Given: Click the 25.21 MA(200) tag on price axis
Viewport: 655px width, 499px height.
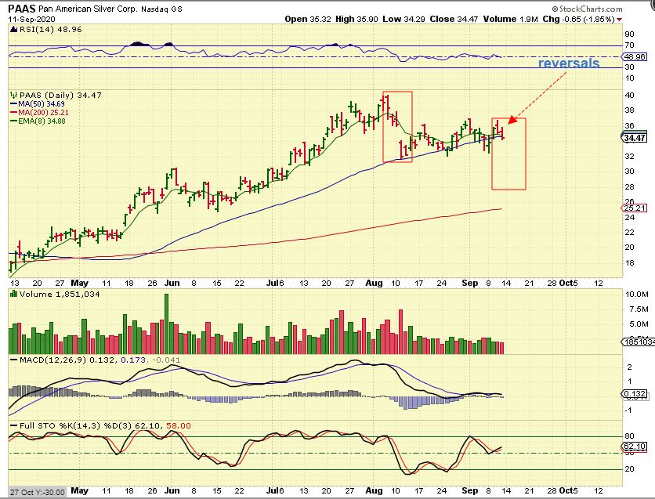Looking at the screenshot, I should pyautogui.click(x=635, y=208).
